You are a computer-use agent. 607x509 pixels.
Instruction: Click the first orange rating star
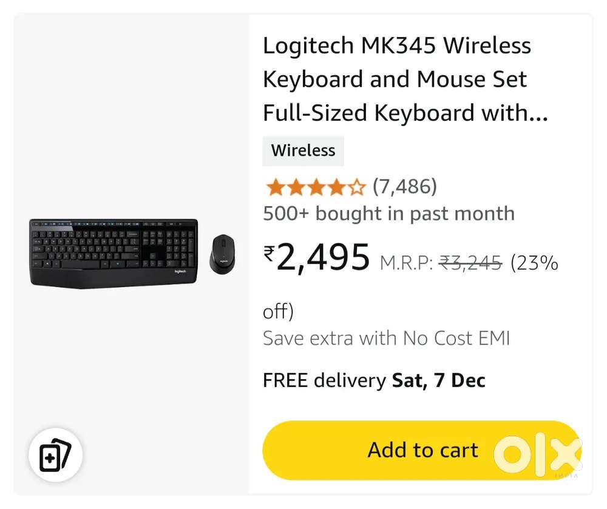pyautogui.click(x=275, y=187)
